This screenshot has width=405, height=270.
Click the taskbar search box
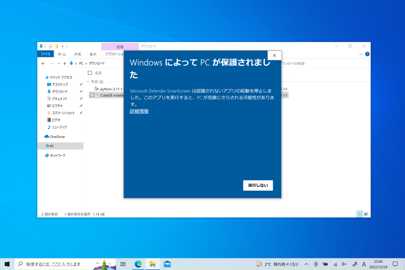pyautogui.click(x=65, y=264)
